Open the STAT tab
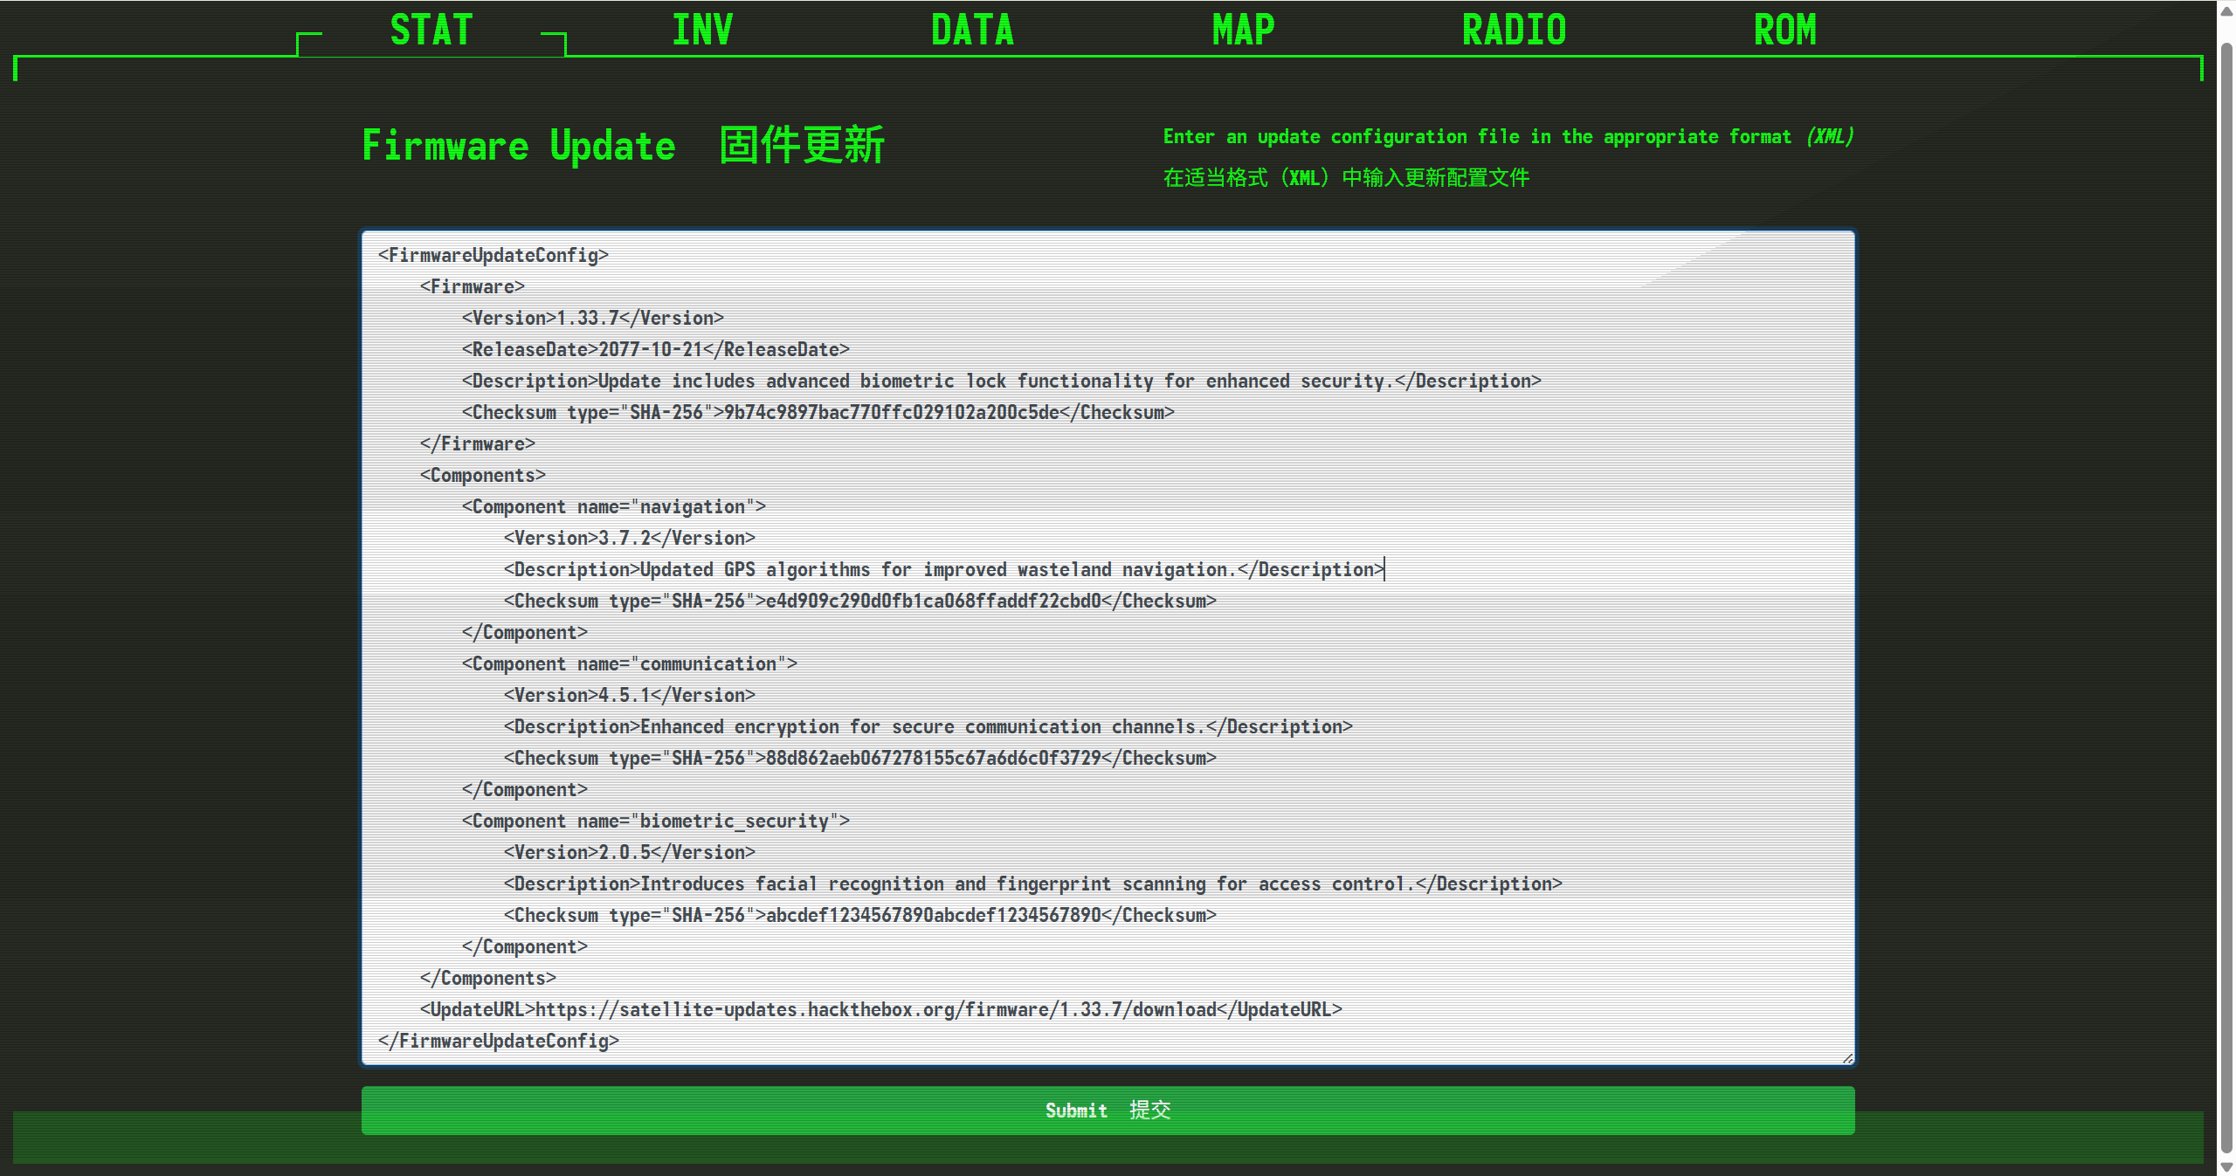The width and height of the screenshot is (2236, 1176). point(431,31)
